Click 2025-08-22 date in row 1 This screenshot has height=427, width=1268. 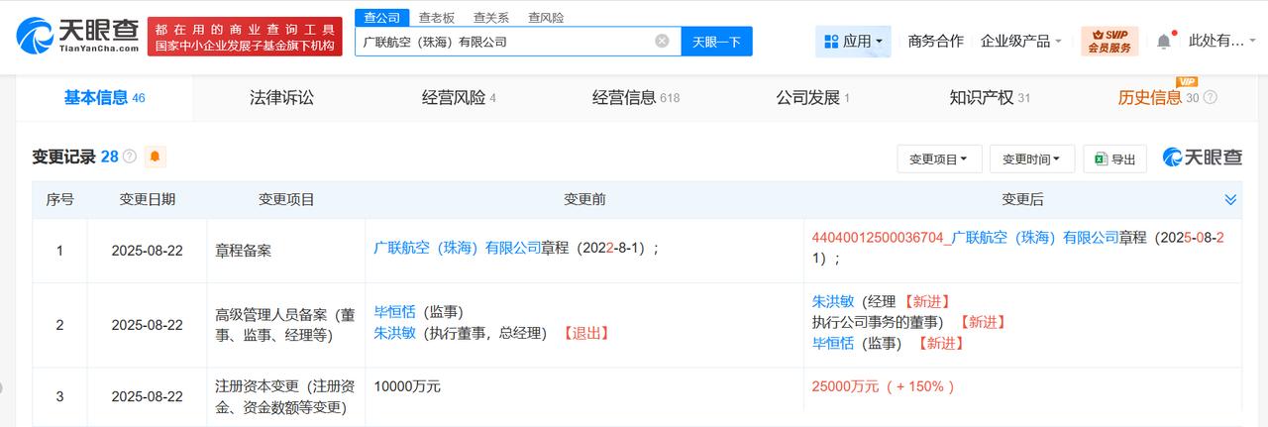(x=148, y=251)
